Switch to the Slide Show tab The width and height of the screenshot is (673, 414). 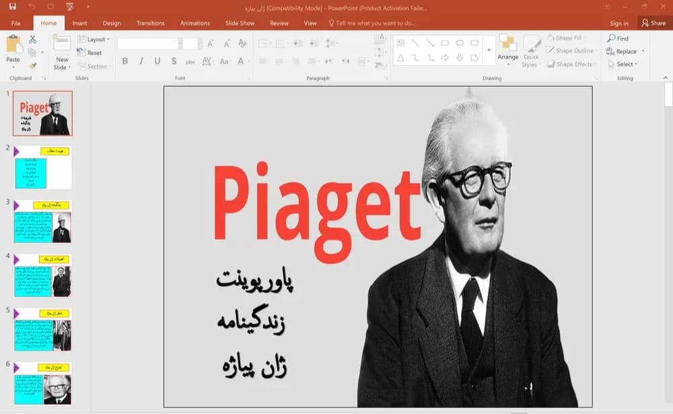tap(240, 23)
